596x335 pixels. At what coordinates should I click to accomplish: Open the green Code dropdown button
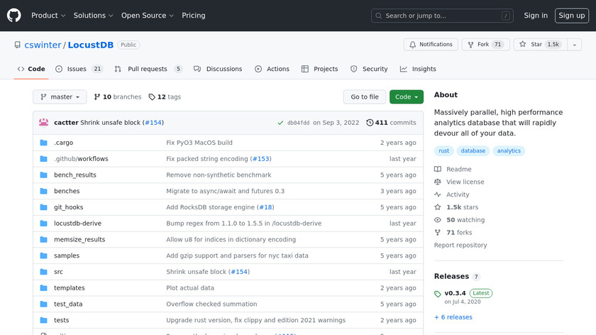pyautogui.click(x=407, y=97)
